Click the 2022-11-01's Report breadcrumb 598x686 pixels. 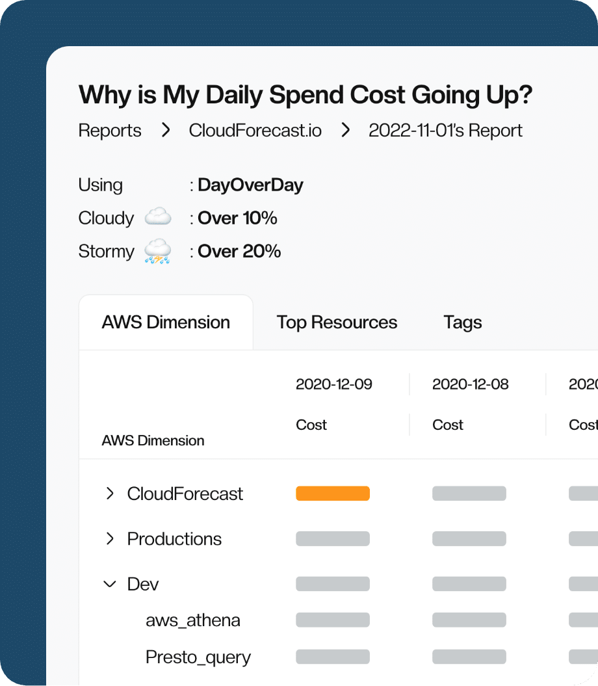pos(445,131)
